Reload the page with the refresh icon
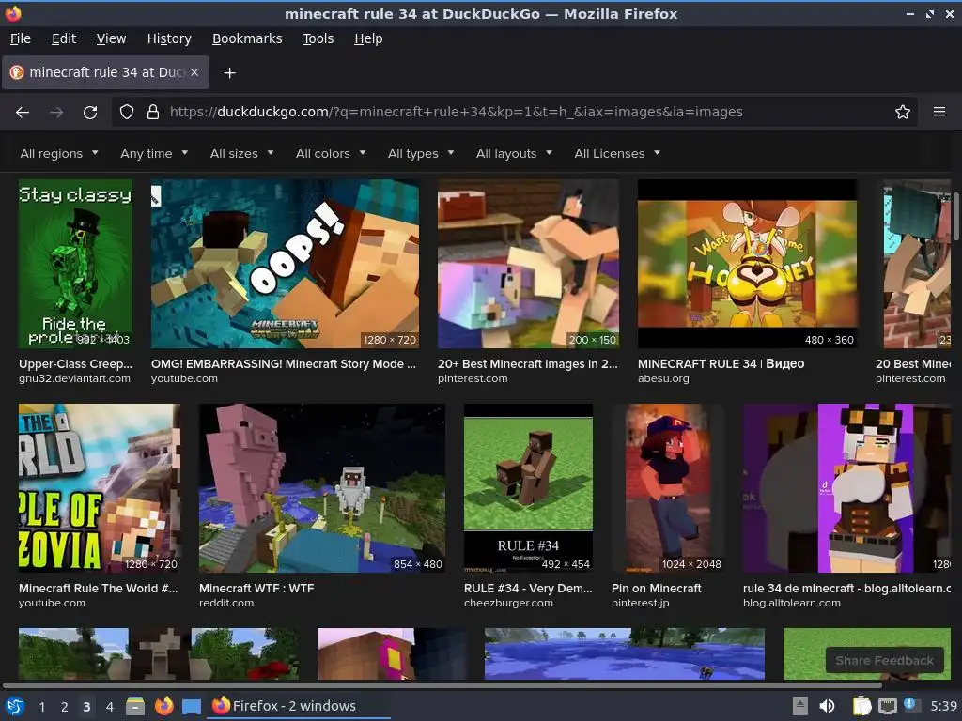Screen dimensions: 962x721 90,113
